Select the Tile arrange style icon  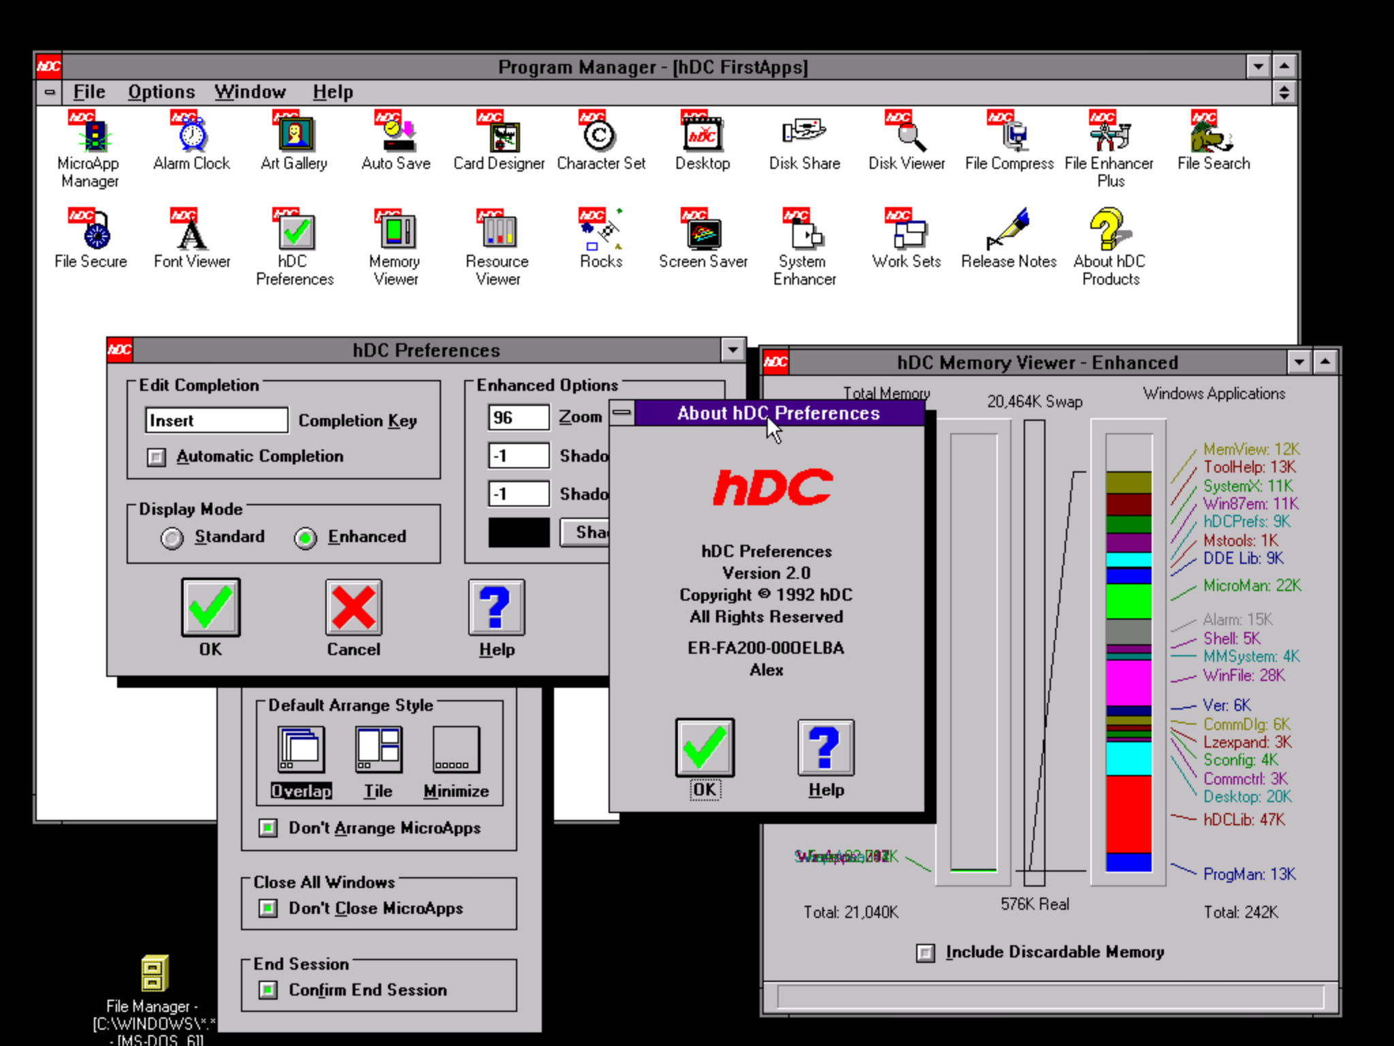pos(378,750)
